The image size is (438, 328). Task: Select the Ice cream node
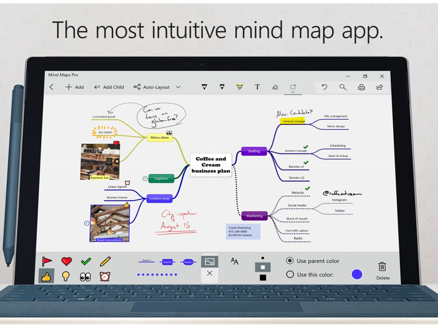(x=105, y=132)
